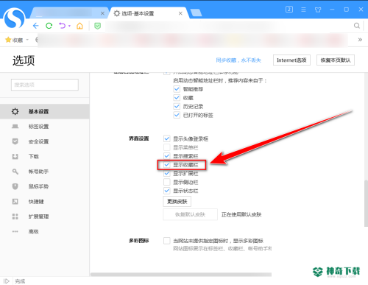Image resolution: width=368 pixels, height=285 pixels.
Task: Toggle the 收藏 checkbox in the address bar sources list
Action: (177, 98)
